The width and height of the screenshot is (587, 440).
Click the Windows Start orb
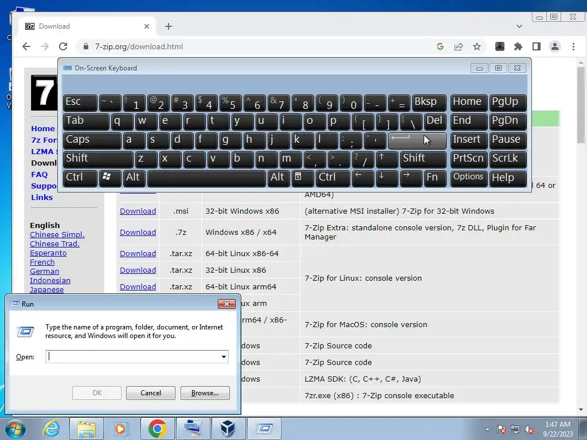click(x=15, y=429)
